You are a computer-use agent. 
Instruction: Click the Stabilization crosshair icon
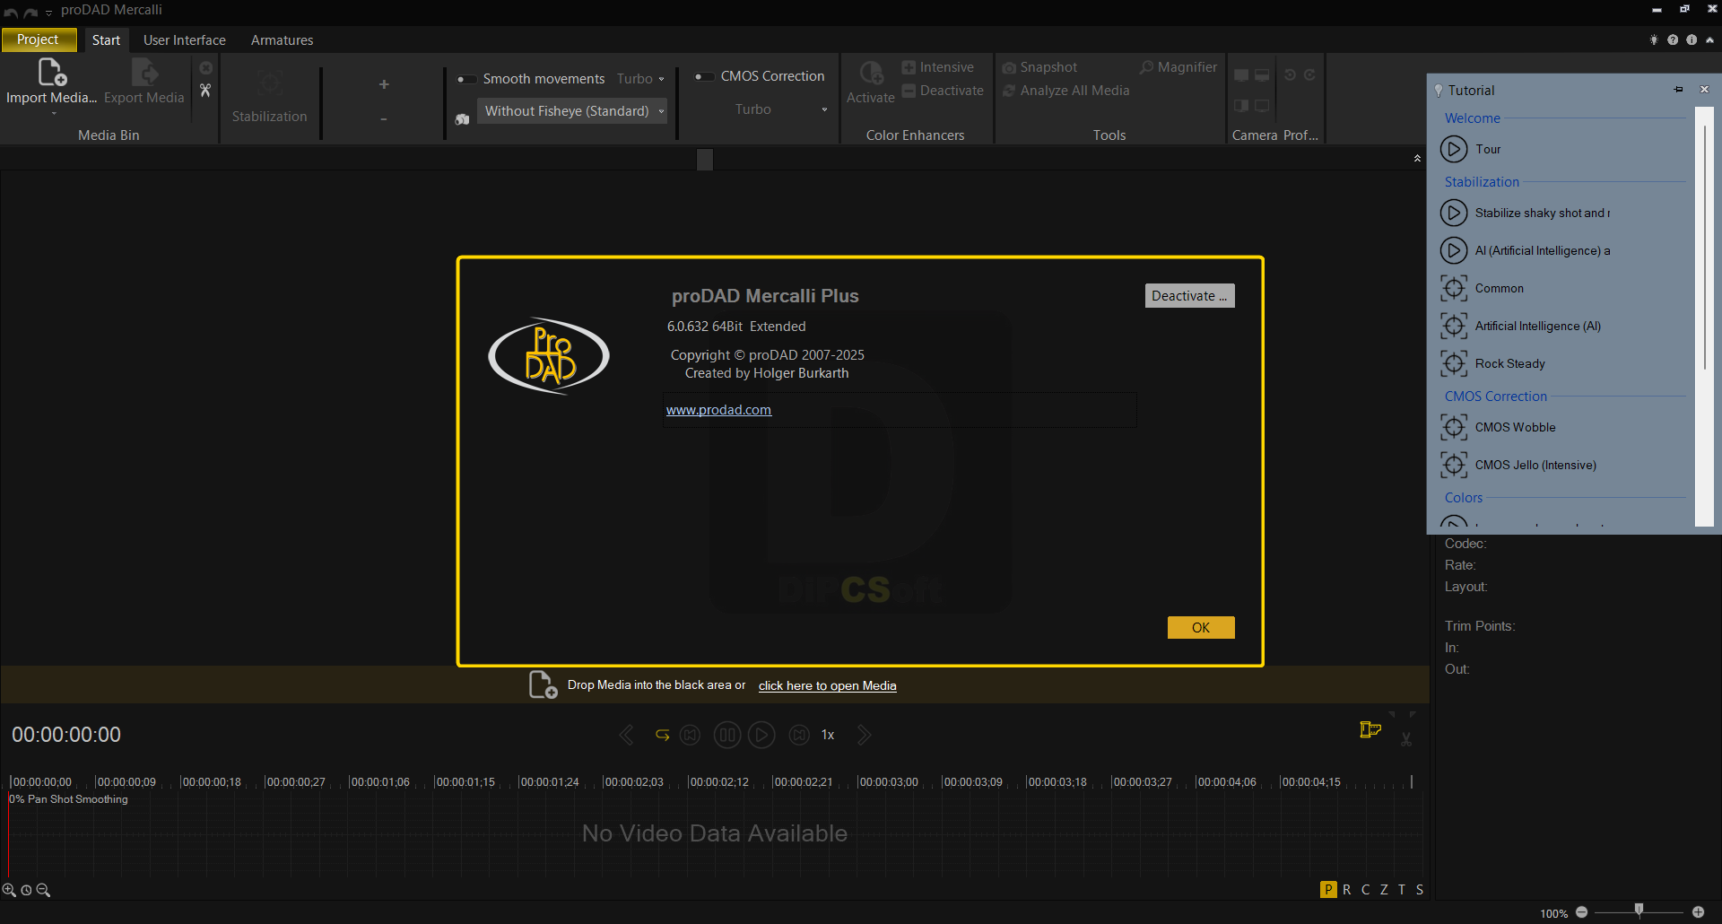270,83
